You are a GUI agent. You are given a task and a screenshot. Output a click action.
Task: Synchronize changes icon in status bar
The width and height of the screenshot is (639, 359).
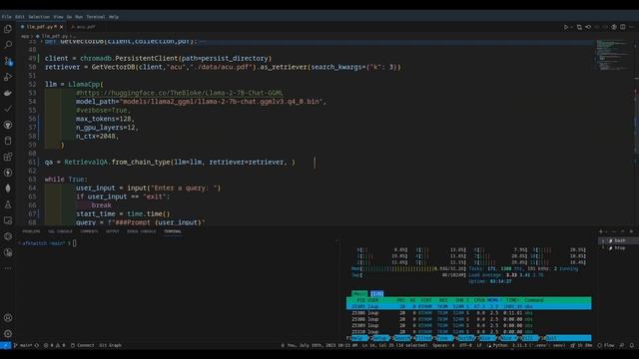(37, 345)
